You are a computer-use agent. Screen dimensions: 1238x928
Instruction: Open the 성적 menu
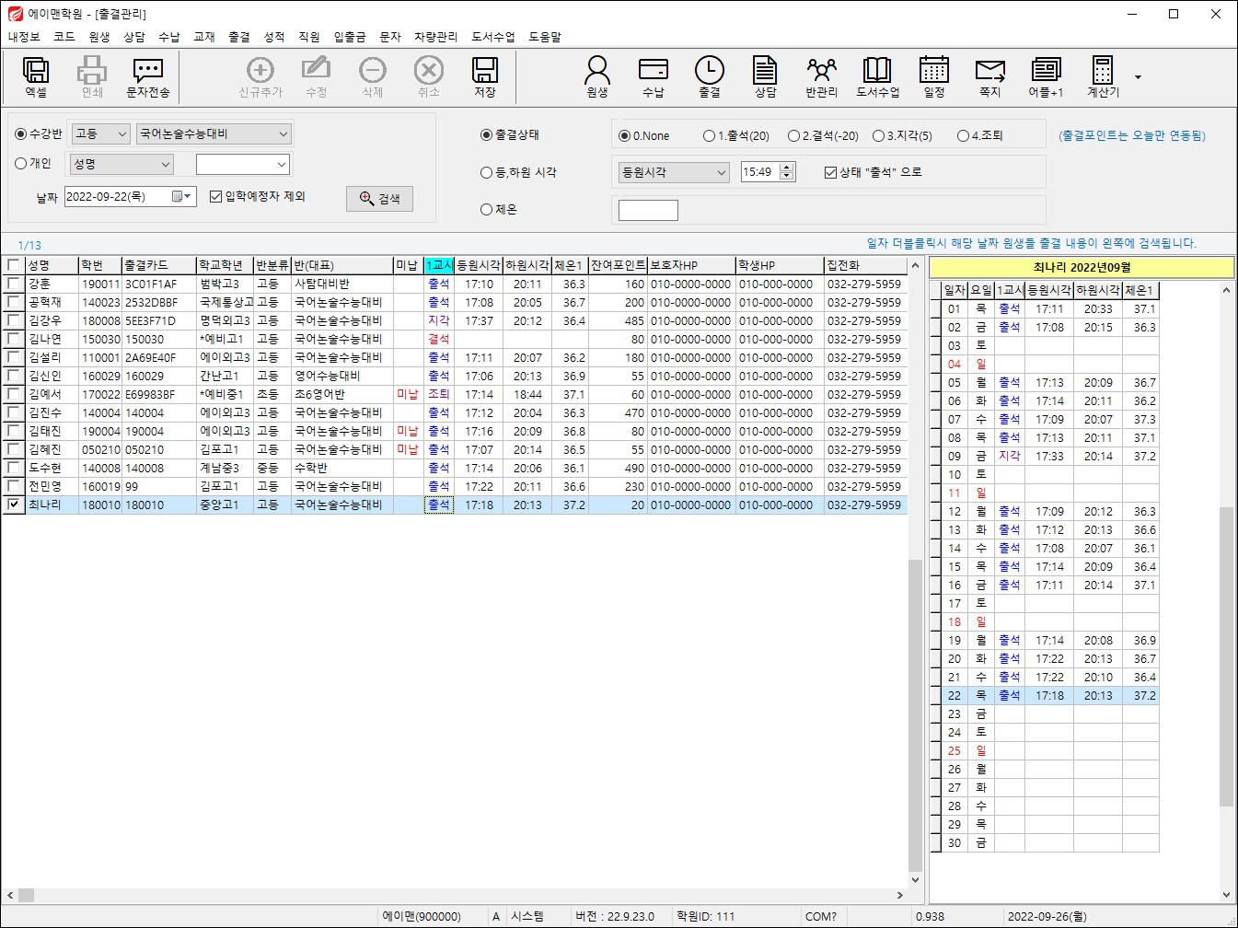click(x=274, y=37)
